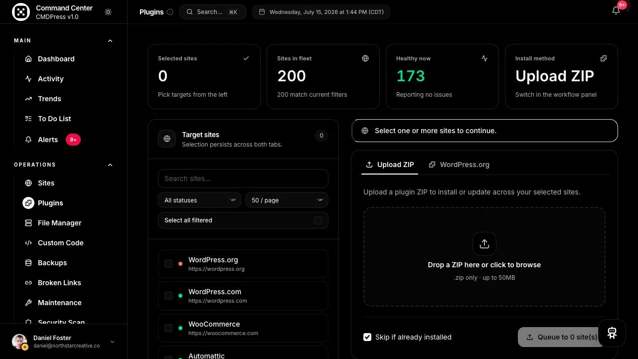Click the To Do List icon
The height and width of the screenshot is (359, 638).
tap(28, 119)
